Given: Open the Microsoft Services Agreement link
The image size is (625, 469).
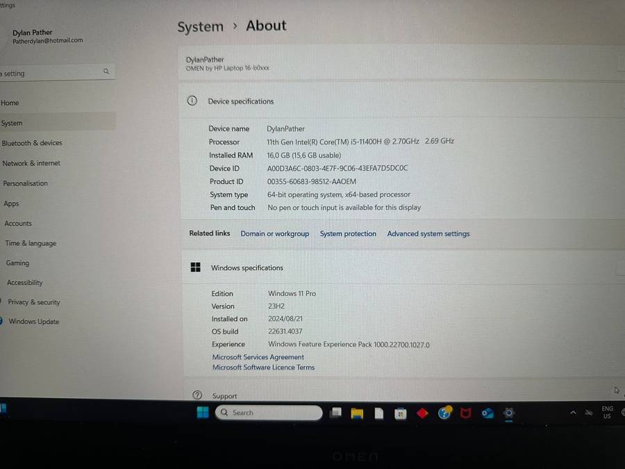Looking at the screenshot, I should (258, 357).
